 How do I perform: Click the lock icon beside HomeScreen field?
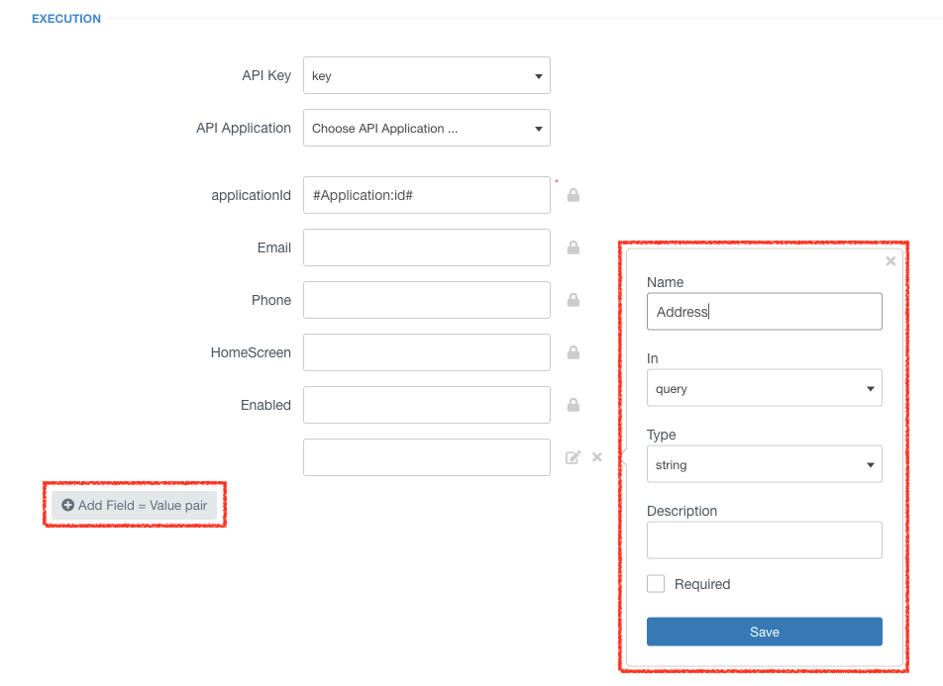tap(574, 351)
